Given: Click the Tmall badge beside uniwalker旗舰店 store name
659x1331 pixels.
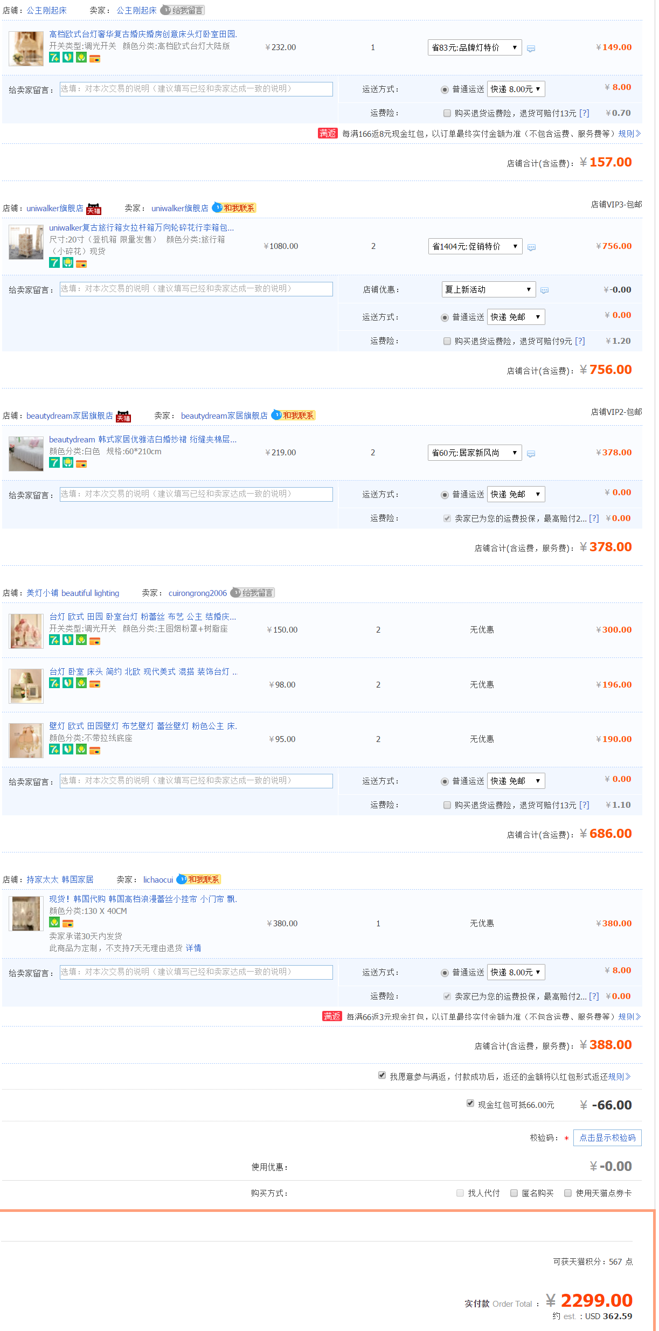Looking at the screenshot, I should click(x=94, y=209).
